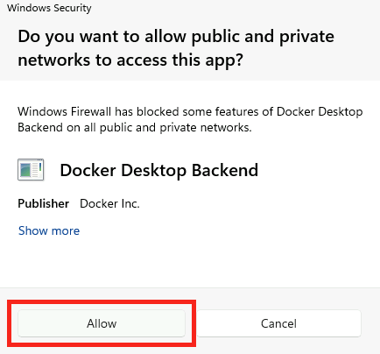Expand details via Show more link
380x354 pixels.
(x=49, y=230)
